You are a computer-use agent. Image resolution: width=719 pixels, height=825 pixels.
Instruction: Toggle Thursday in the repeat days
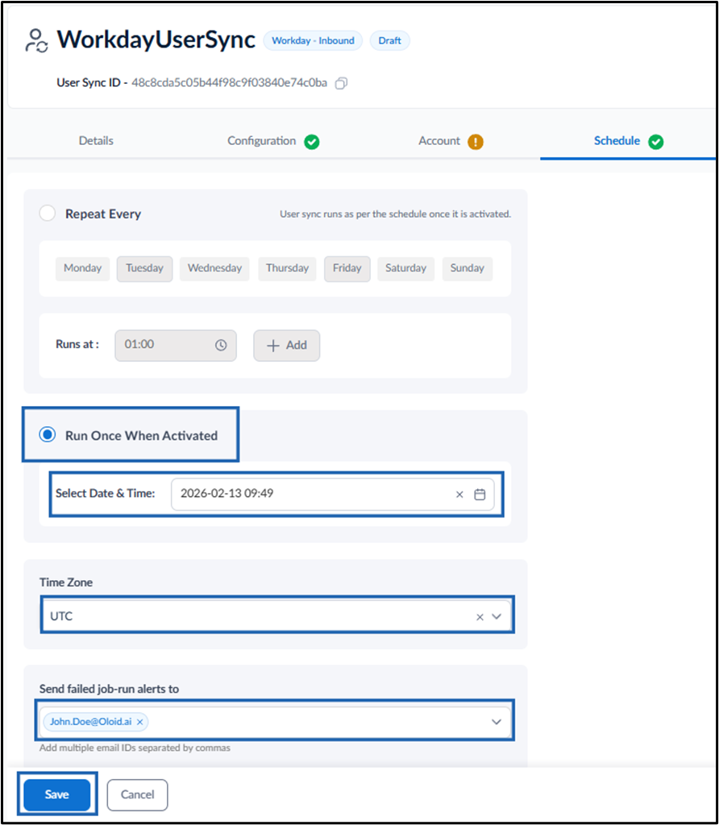pos(288,268)
